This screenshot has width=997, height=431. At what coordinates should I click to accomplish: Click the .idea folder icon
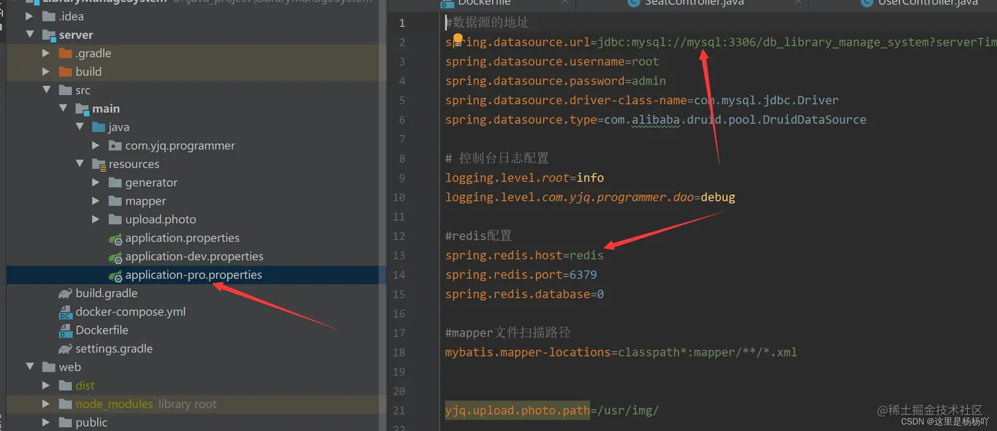[x=48, y=17]
